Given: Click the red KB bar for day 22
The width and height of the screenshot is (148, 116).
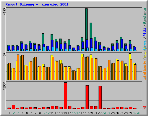Looking at the screenshot, I should pos(100,97).
